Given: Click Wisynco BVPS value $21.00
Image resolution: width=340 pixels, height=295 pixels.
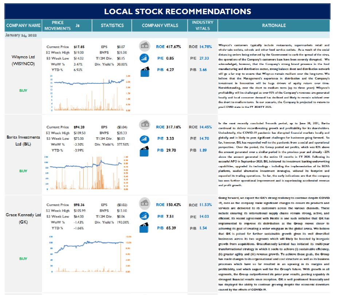Looking at the screenshot, I should point(122,52).
